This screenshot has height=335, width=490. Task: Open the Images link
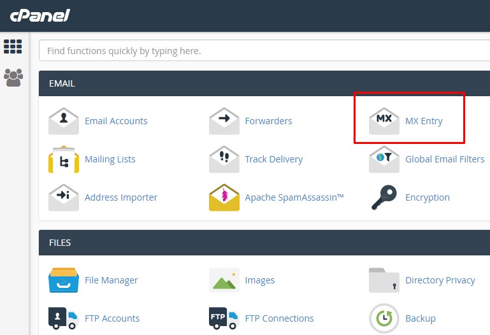coord(260,280)
